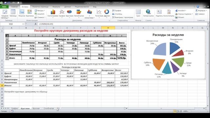Insert an Объект object
Viewport: 210px width, 118px height.
click(x=179, y=17)
